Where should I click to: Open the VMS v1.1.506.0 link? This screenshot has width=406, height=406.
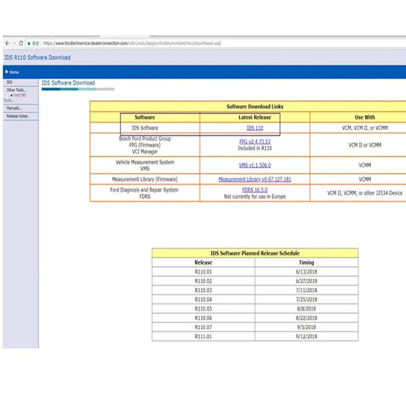(255, 165)
